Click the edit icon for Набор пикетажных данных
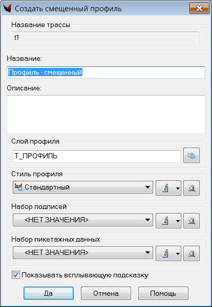The image size is (212, 307). pos(165,253)
